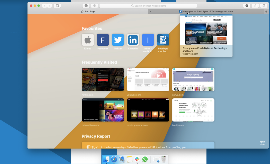Show the tab overview from the toolbar
The height and width of the screenshot is (164, 270).
[264, 6]
